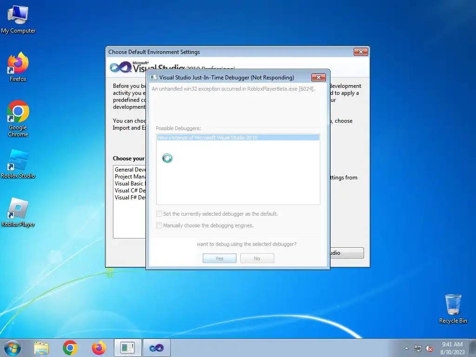
Task: Click the Visual Studio infinity logo
Action: pyautogui.click(x=120, y=67)
